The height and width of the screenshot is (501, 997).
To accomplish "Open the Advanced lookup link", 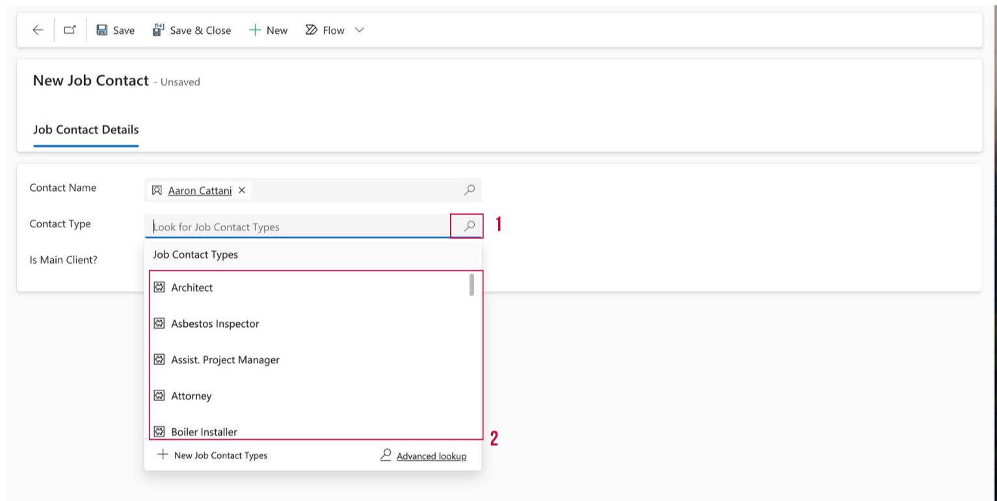I will (x=431, y=456).
